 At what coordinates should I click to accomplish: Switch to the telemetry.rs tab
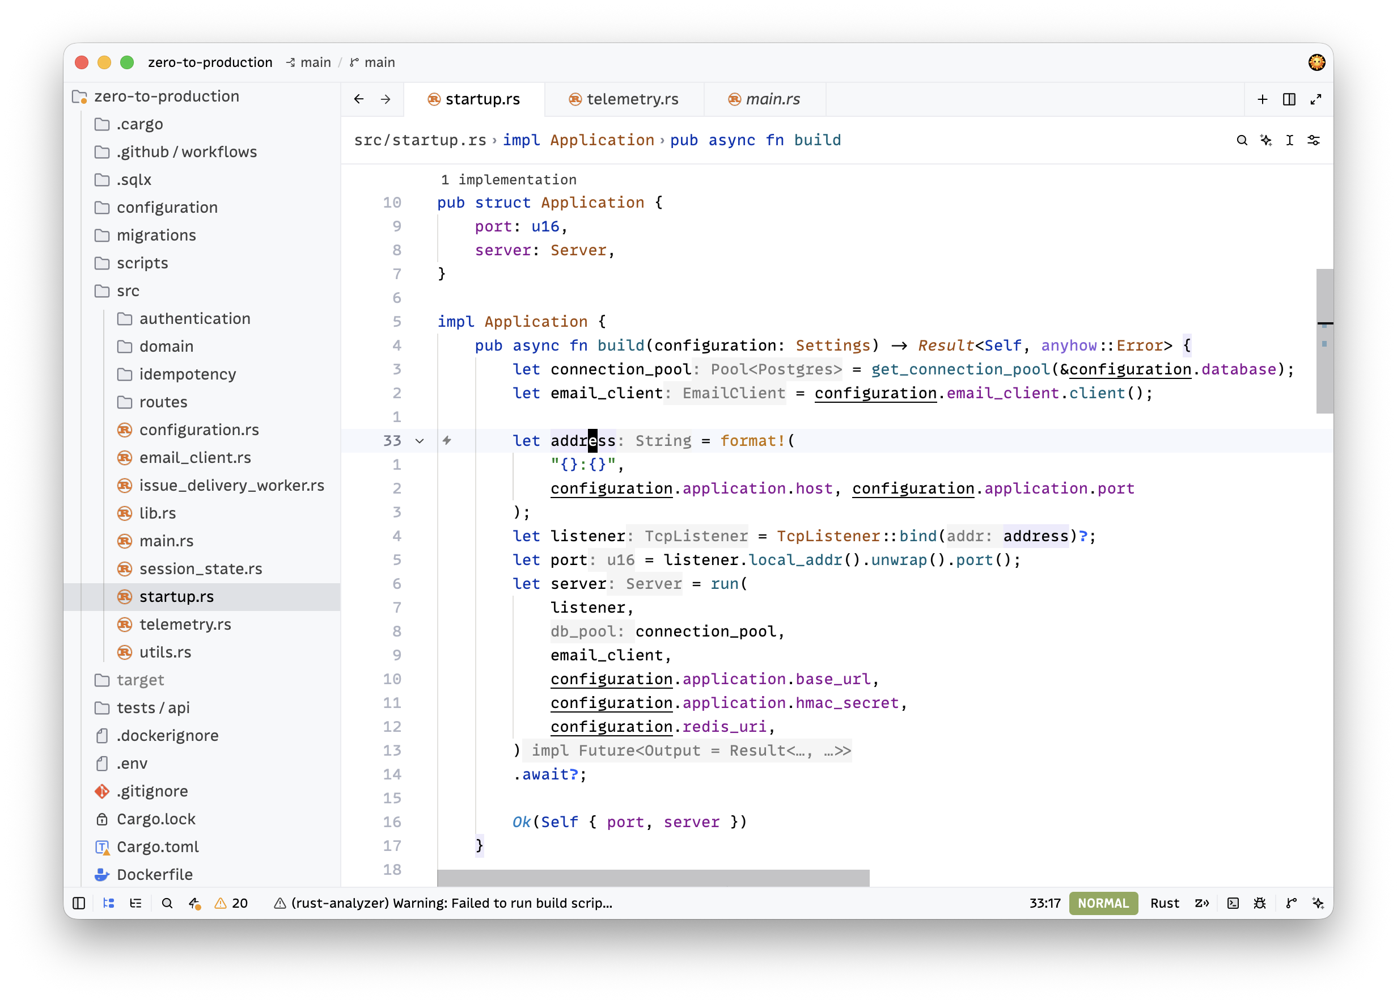(x=623, y=99)
